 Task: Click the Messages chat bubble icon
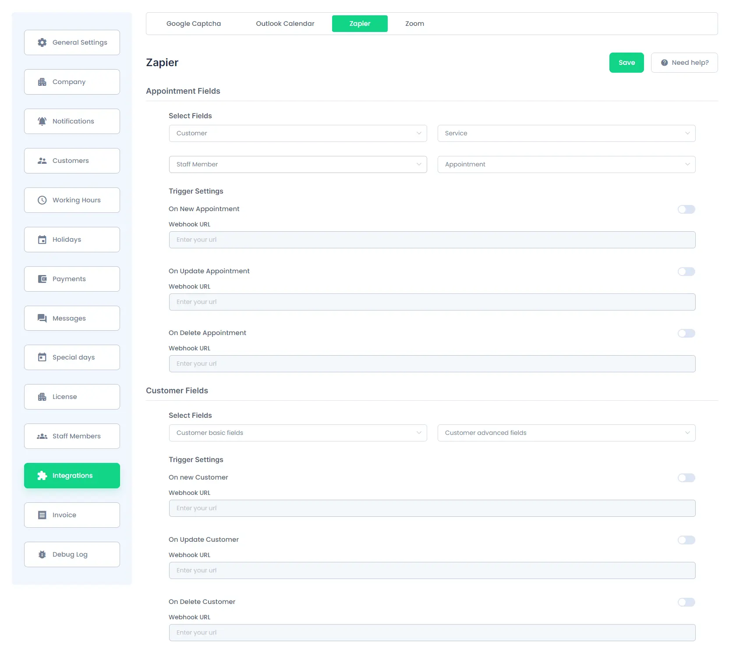(42, 318)
